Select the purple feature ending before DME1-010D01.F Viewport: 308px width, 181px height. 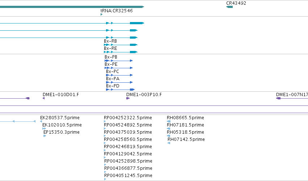pyautogui.click(x=15, y=98)
